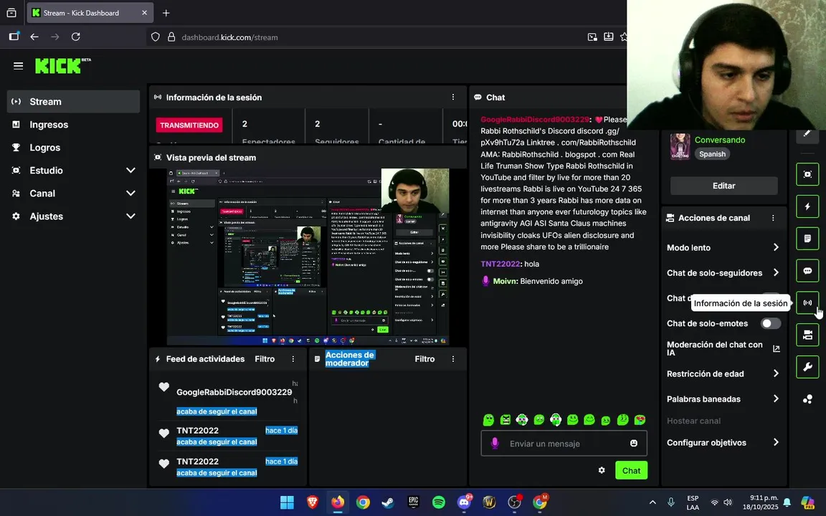Click username TNT22022 in chat

click(500, 264)
